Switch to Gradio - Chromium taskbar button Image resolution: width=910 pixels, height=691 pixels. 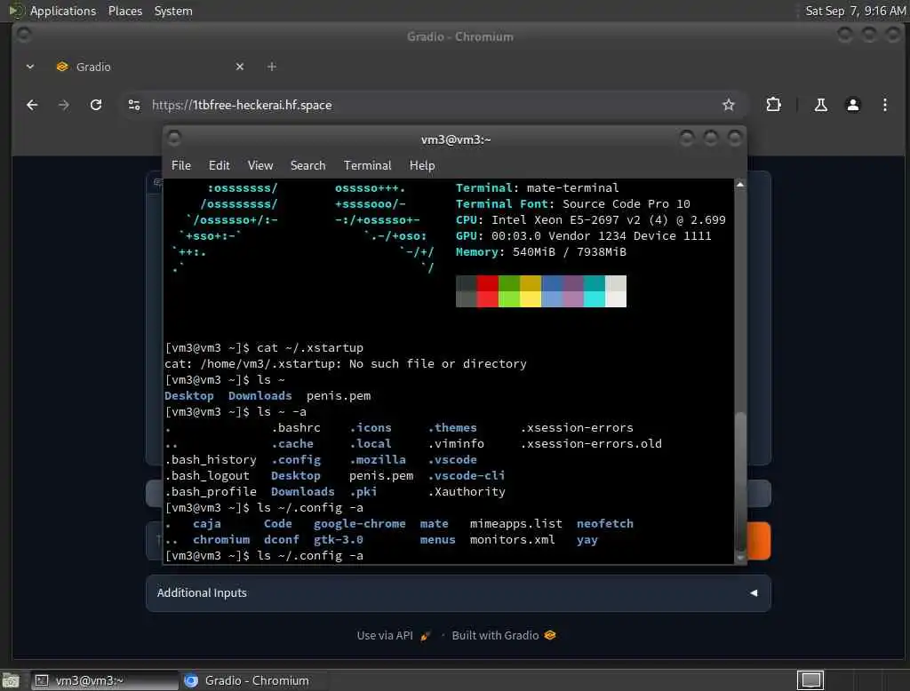click(254, 680)
